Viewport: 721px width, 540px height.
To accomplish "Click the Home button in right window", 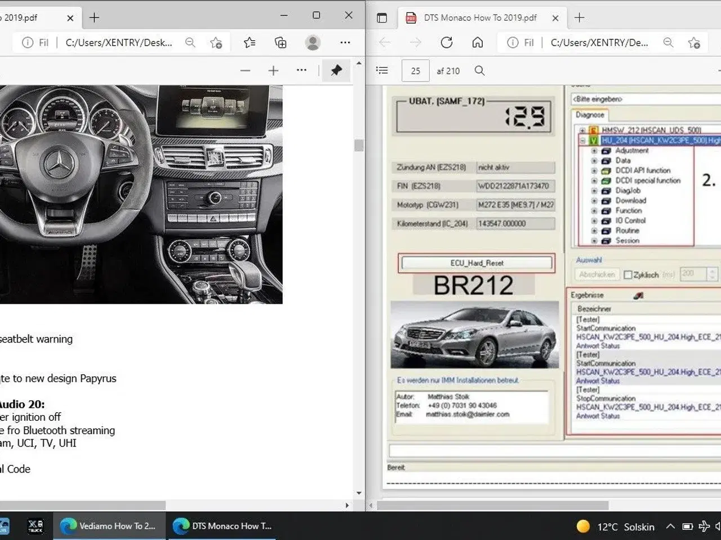I will point(478,42).
